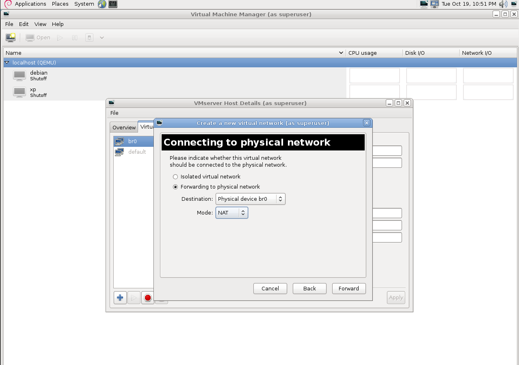Click the new virtual machine toolbar icon
The width and height of the screenshot is (519, 365).
(11, 38)
